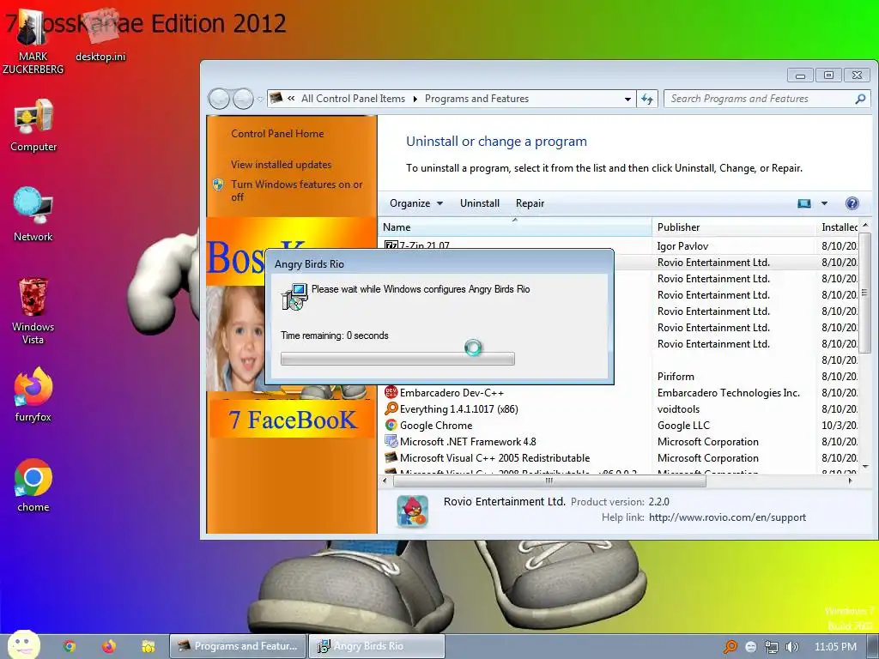Click the rovio.com support help link
The image size is (879, 659).
pos(727,517)
